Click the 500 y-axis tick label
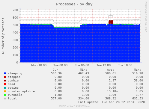This screenshot has width=149, height=109. (x=15, y=25)
